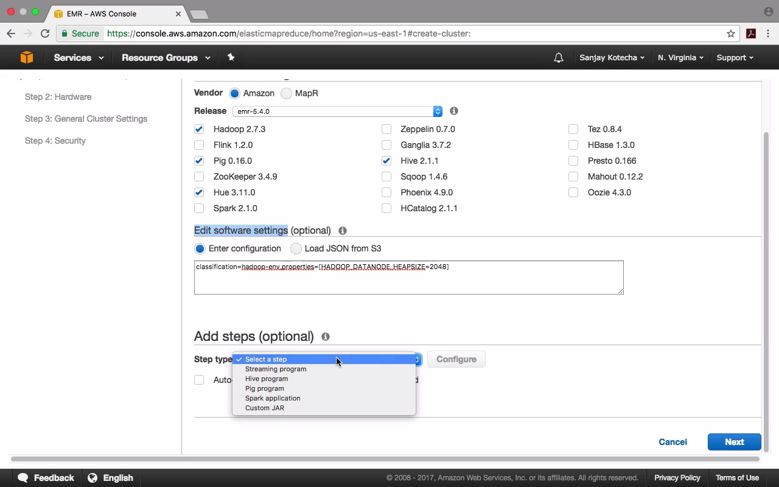Go to Step 4: Security

[x=55, y=141]
